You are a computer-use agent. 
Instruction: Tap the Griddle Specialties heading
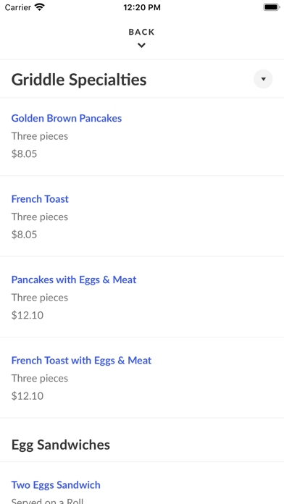(x=79, y=80)
